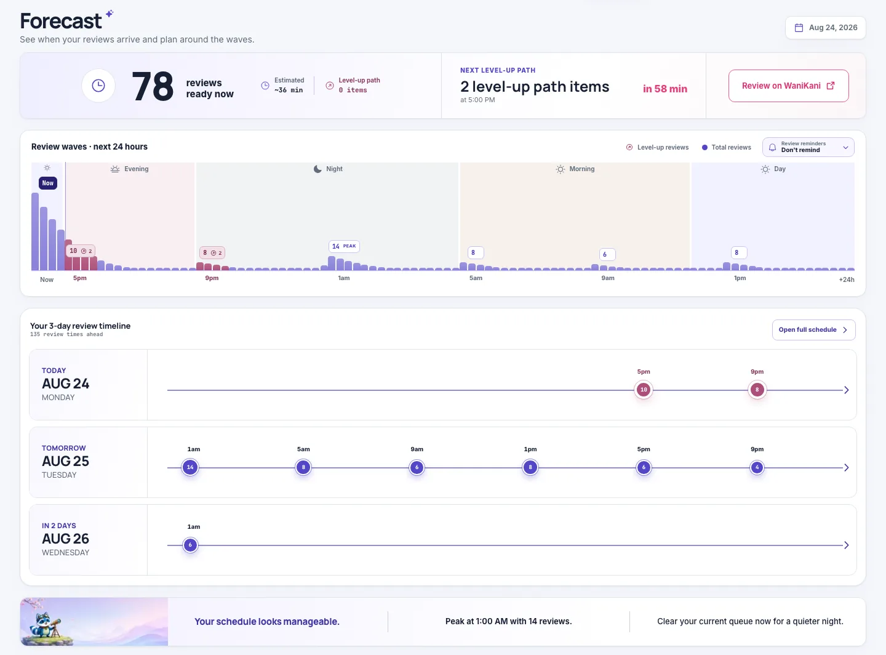Click the Level-up path icon in summary
Viewport: 886px width, 655px height.
pos(330,86)
